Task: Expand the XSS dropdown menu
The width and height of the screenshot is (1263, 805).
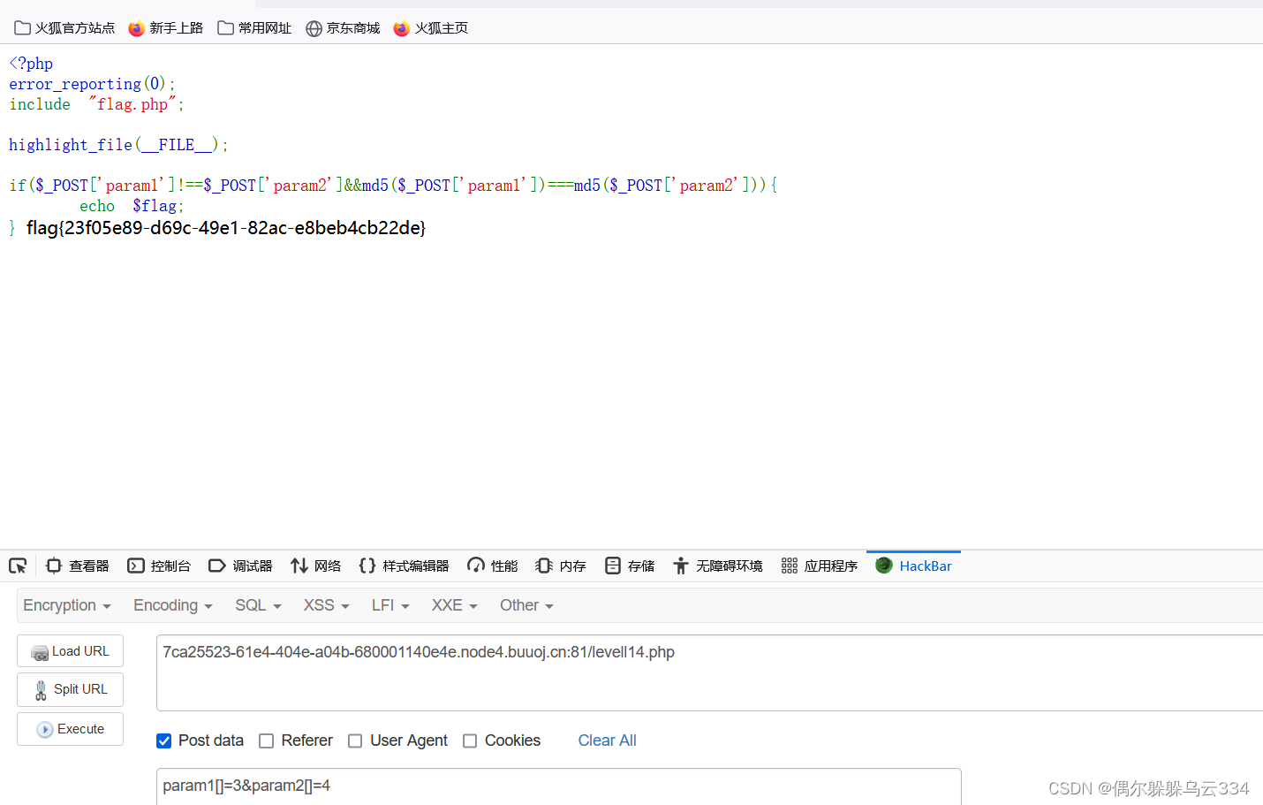Action: click(x=327, y=605)
